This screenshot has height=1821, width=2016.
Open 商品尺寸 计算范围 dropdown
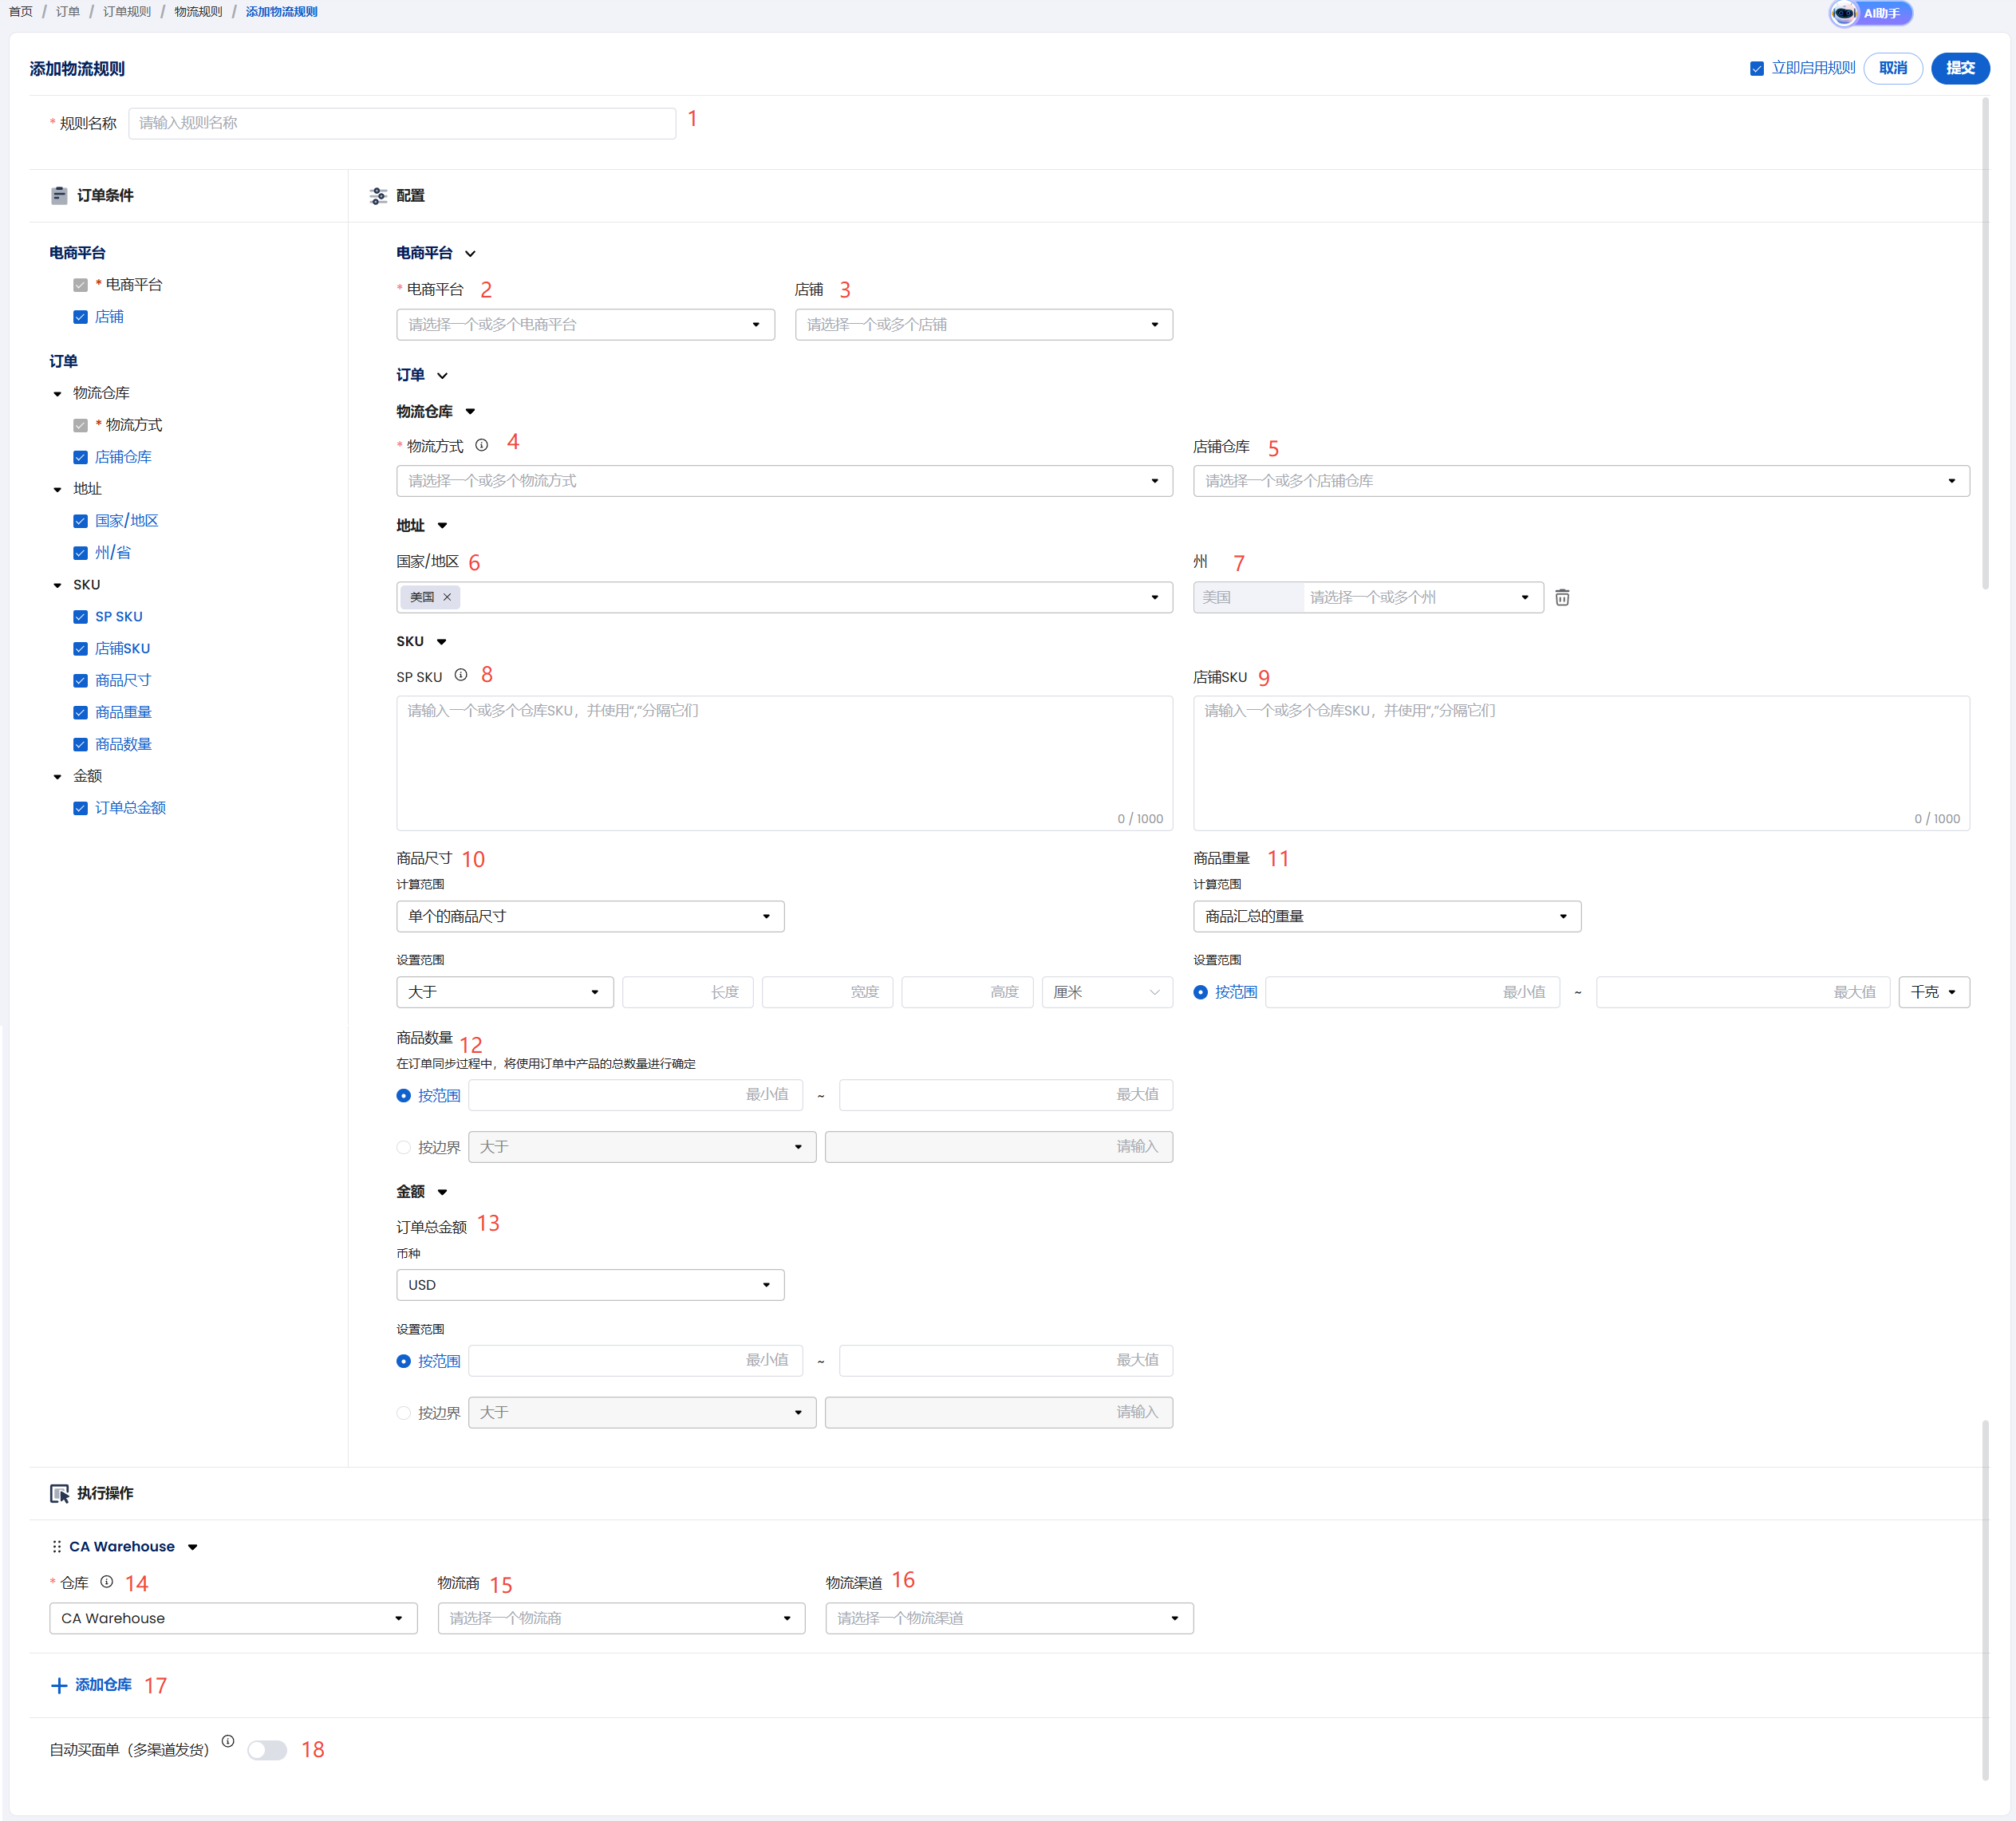pos(590,916)
